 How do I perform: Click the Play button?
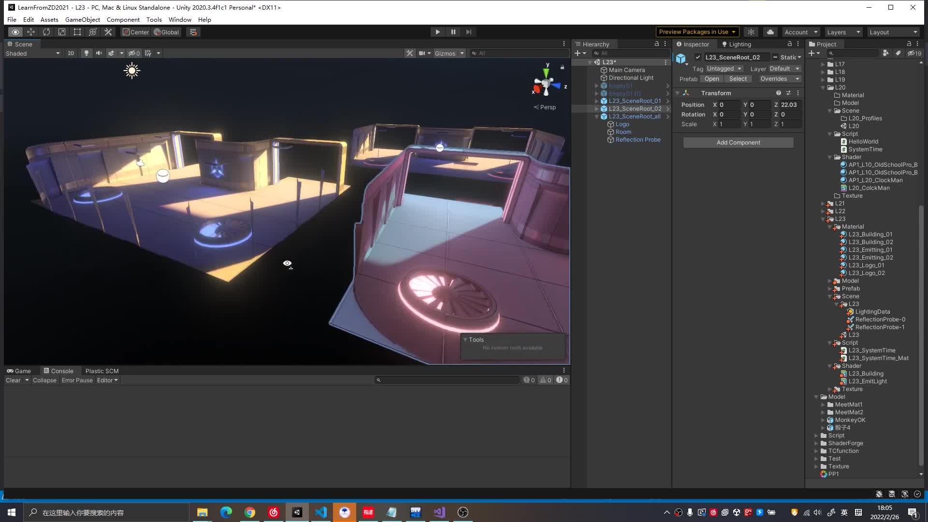[437, 32]
